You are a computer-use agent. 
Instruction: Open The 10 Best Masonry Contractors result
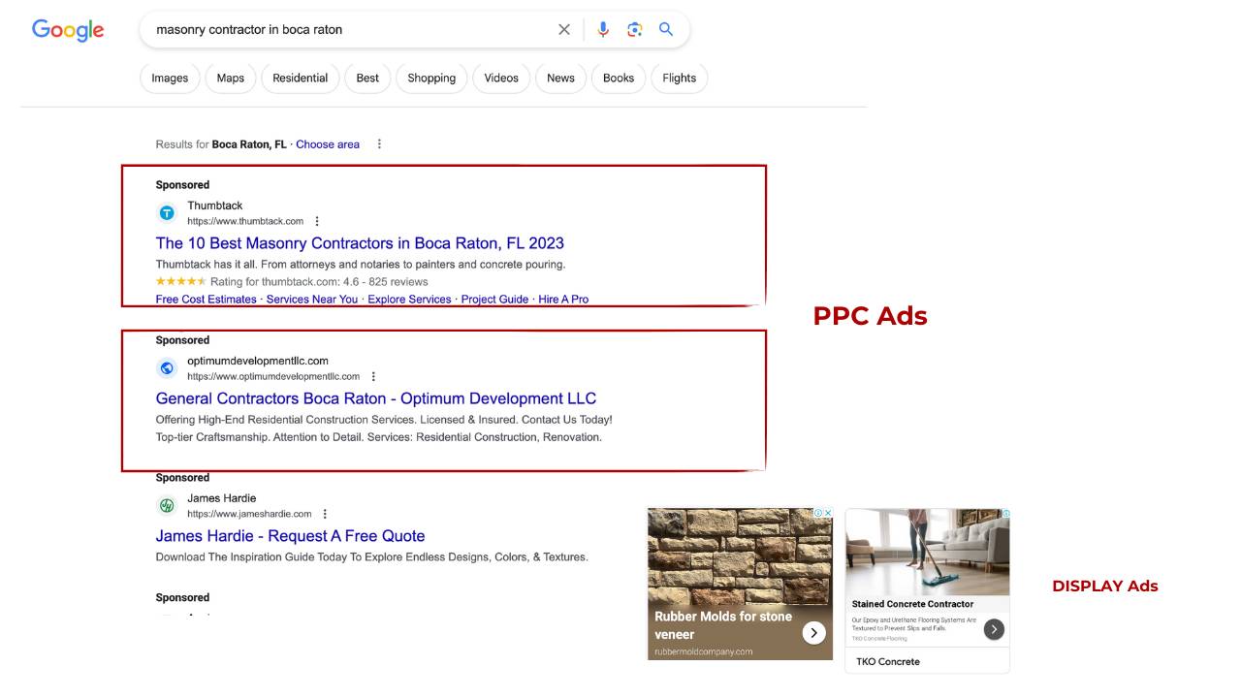click(x=360, y=243)
